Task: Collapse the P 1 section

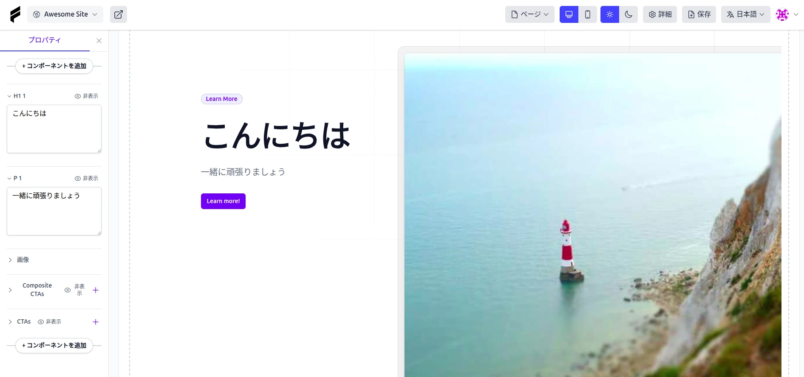Action: coord(9,179)
